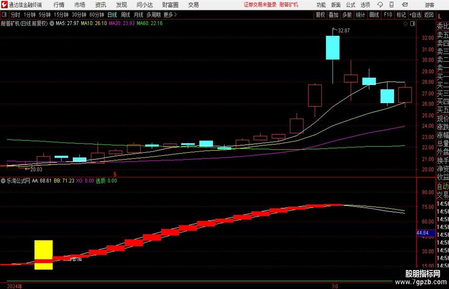The height and width of the screenshot is (289, 449).
Task: Switch to 1分钟 period tab
Action: 29,15
